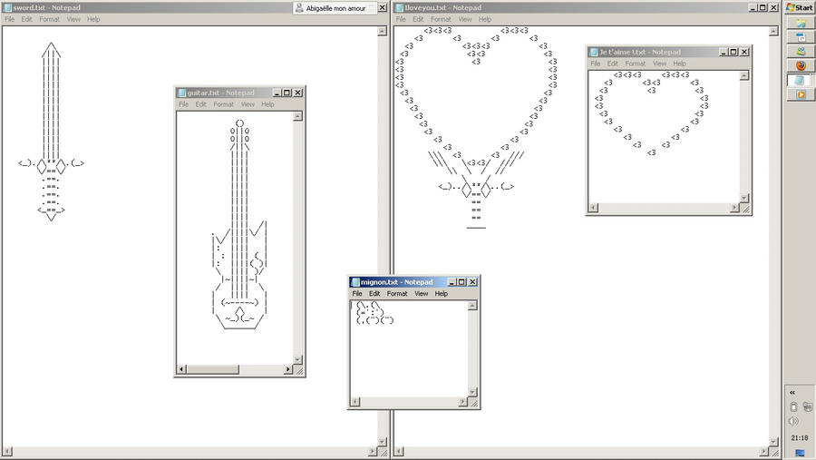Open Edit menu in mignon.txt Notepad
The image size is (816, 460).
(374, 294)
